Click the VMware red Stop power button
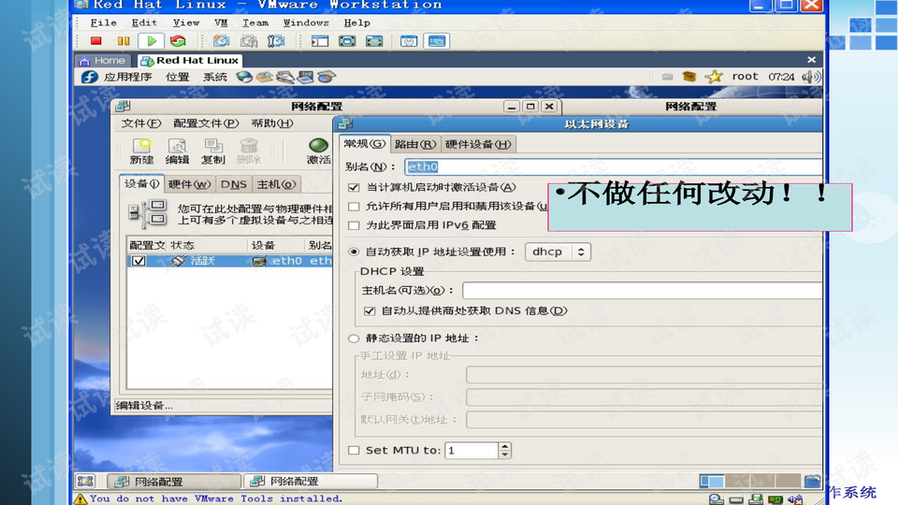 click(95, 41)
